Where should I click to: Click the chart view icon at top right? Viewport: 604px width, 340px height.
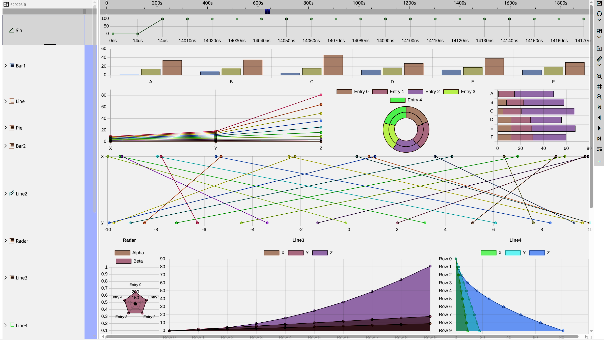599,3
